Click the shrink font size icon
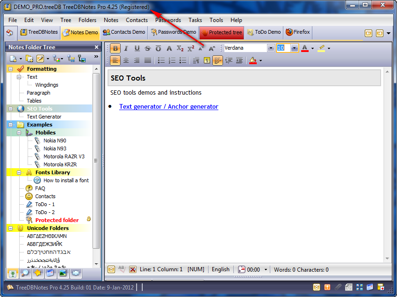 coord(201,48)
